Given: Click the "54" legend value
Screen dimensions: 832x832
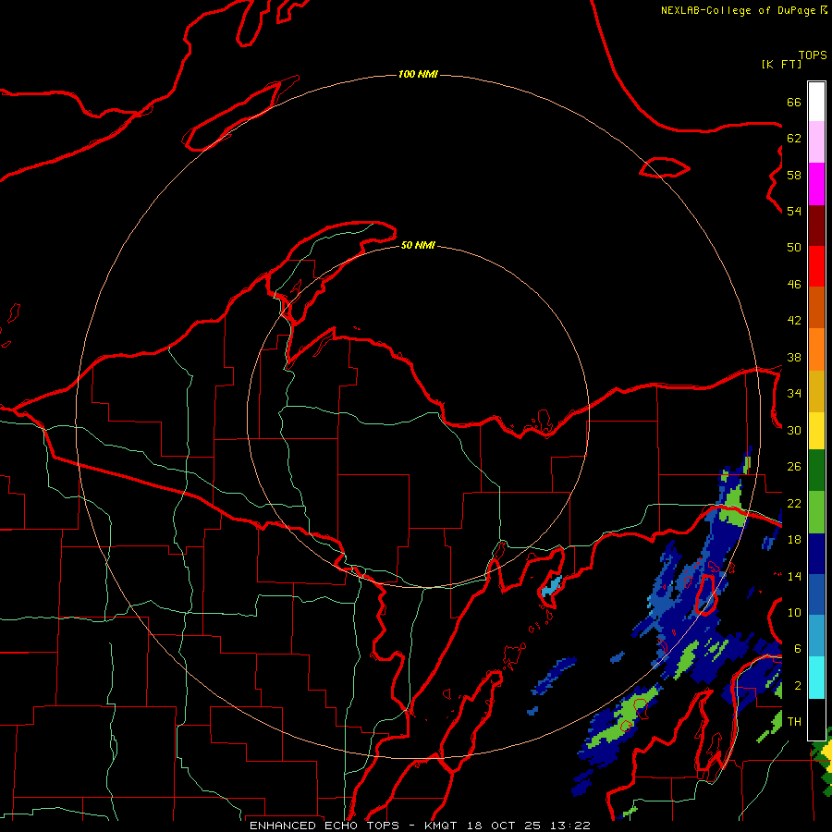Looking at the screenshot, I should (794, 211).
